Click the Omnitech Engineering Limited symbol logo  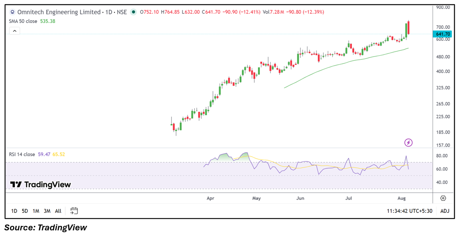13,12
